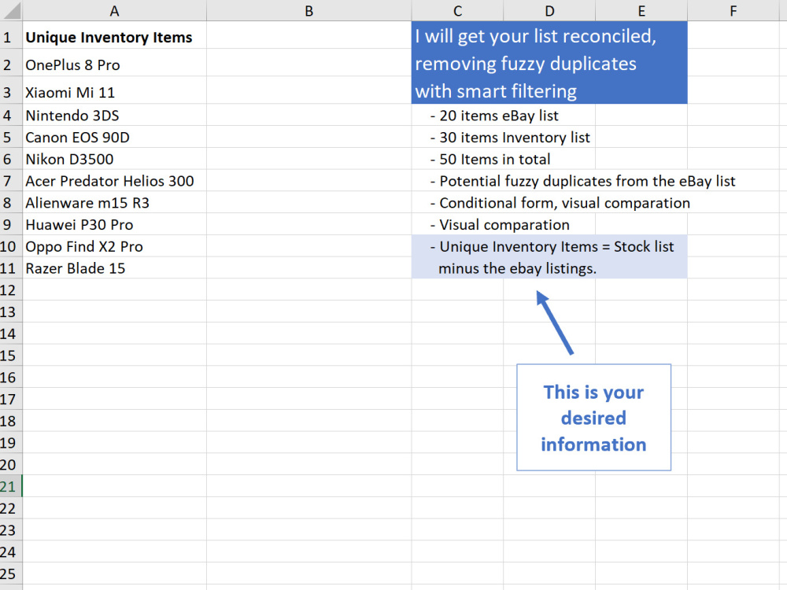This screenshot has width=787, height=590.
Task: Select column F header
Action: pos(733,10)
